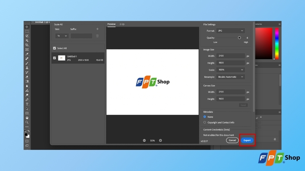
Task: Select the Spot Healing Brush tool
Action: click(x=27, y=59)
